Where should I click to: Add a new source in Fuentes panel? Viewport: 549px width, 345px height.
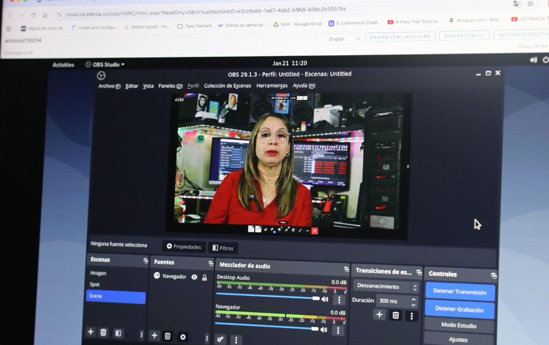pos(154,335)
